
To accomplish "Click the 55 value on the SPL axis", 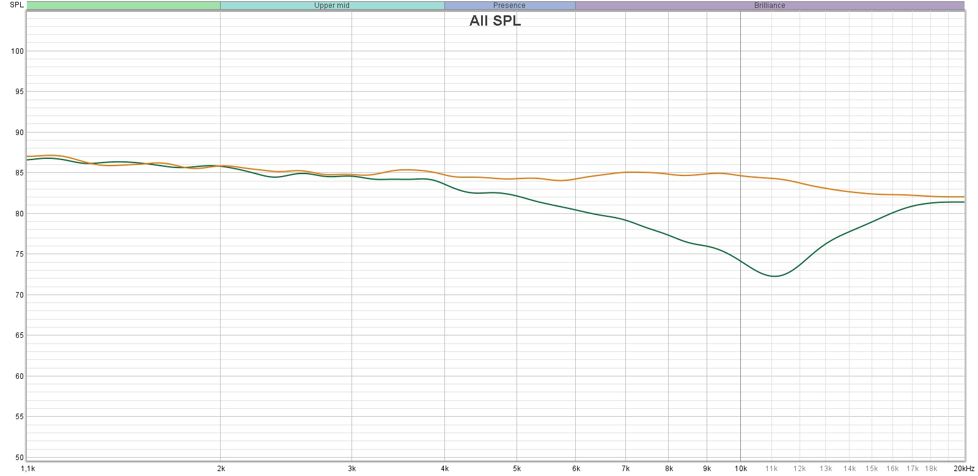I will click(19, 417).
